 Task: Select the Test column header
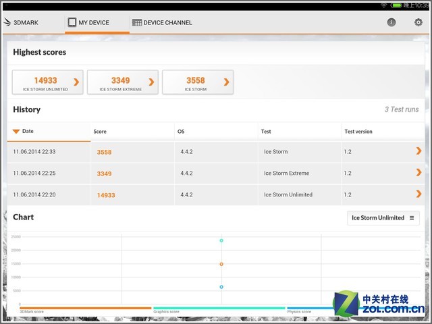(x=266, y=132)
